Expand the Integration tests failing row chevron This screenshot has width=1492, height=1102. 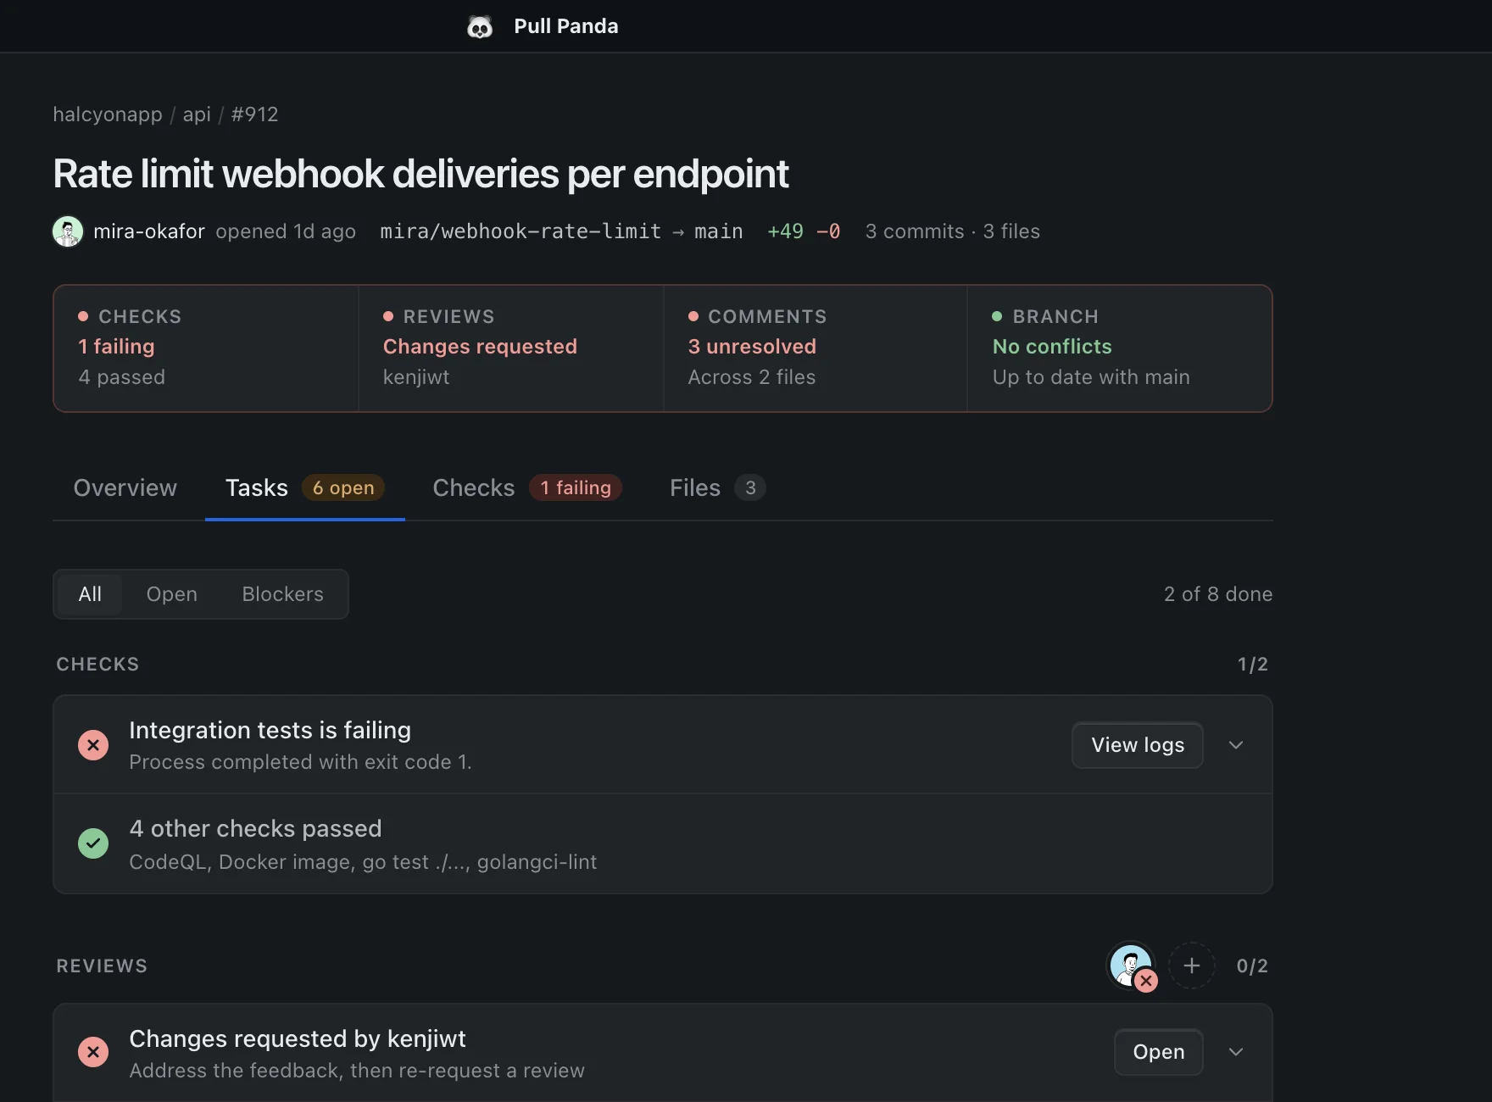pyautogui.click(x=1236, y=745)
